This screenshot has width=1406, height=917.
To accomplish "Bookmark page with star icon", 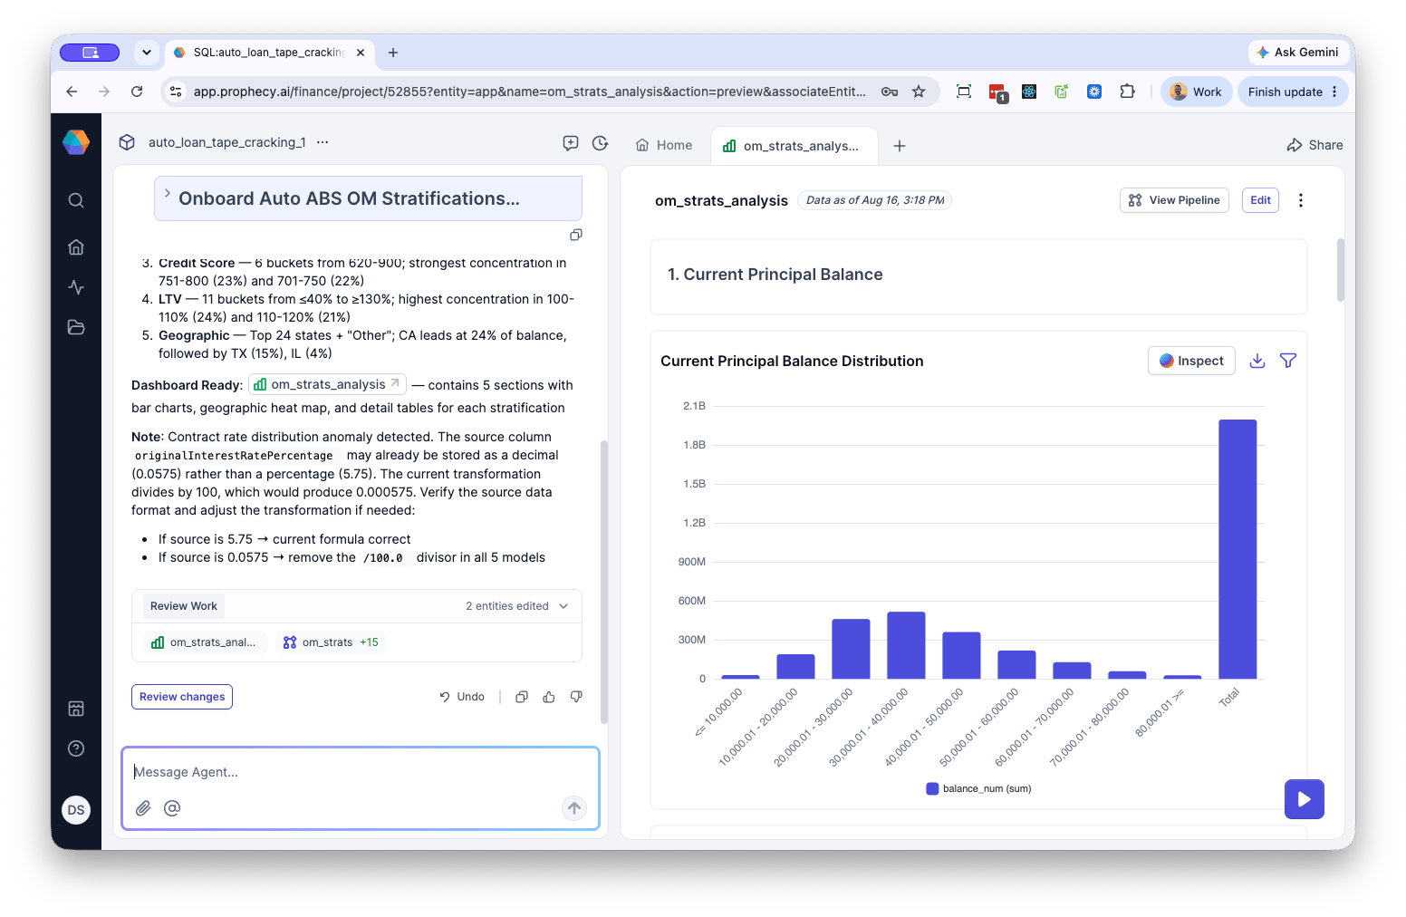I will pyautogui.click(x=919, y=92).
